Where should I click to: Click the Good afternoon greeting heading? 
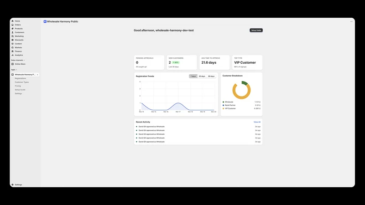[164, 30]
